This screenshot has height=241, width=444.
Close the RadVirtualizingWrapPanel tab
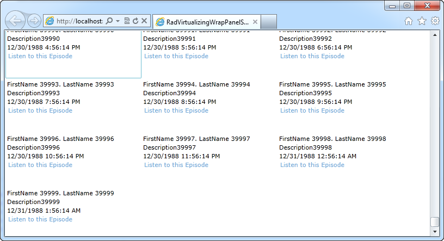coord(254,22)
